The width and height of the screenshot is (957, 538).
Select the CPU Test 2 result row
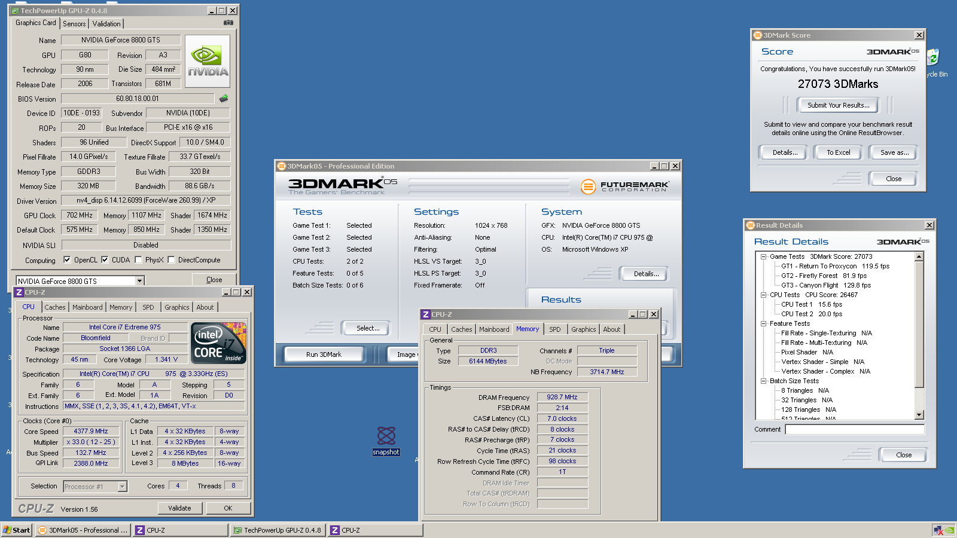tap(811, 314)
